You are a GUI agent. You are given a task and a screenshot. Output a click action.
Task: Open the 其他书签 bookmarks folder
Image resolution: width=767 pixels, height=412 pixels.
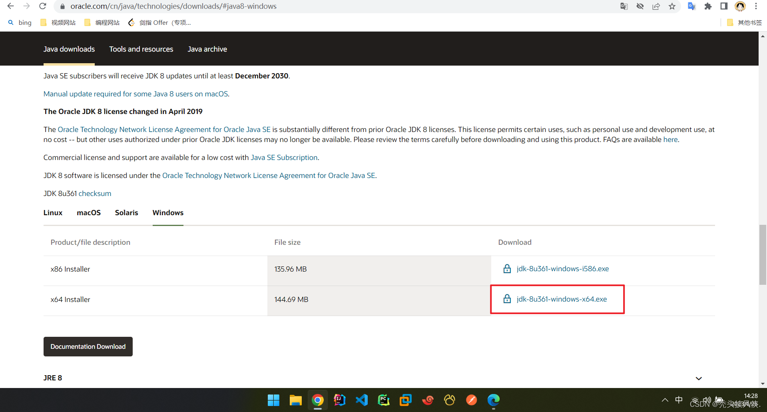pos(744,22)
